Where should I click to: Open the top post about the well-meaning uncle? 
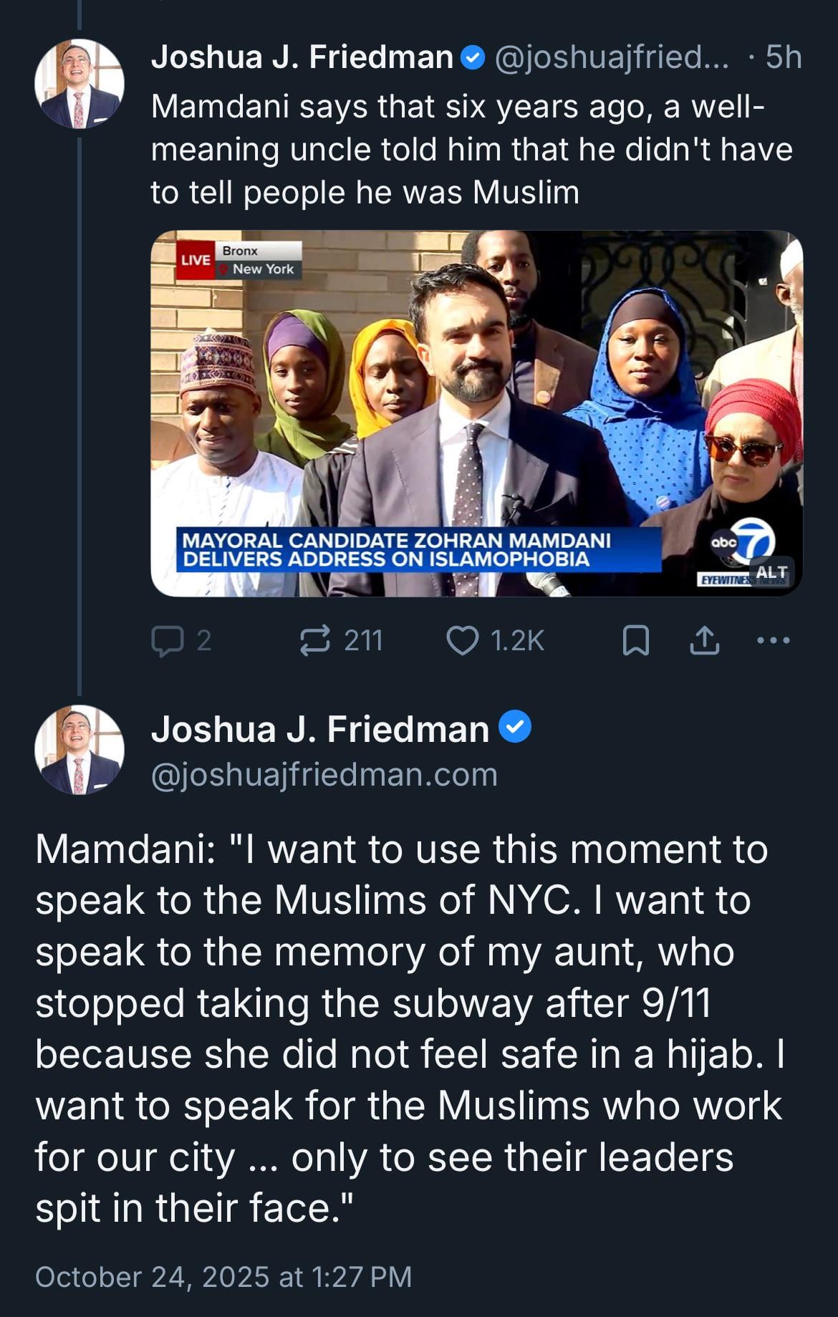[x=471, y=149]
